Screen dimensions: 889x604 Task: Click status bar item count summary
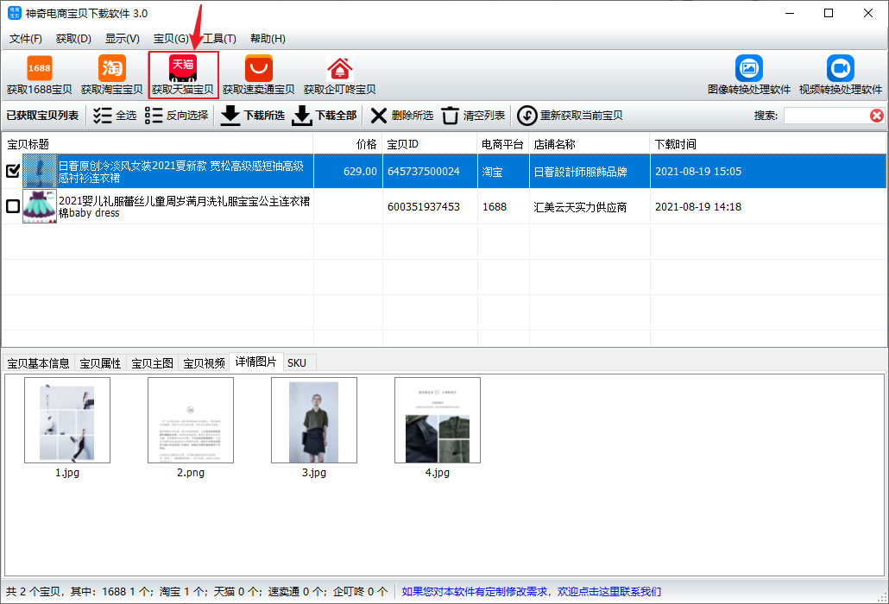[x=197, y=592]
